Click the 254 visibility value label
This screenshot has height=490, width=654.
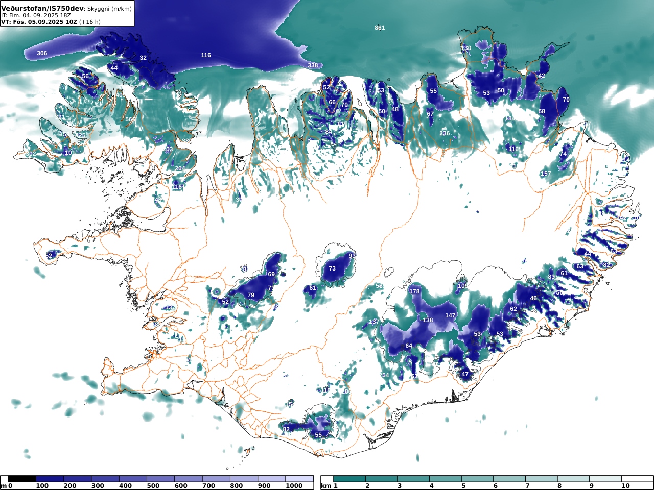384,375
